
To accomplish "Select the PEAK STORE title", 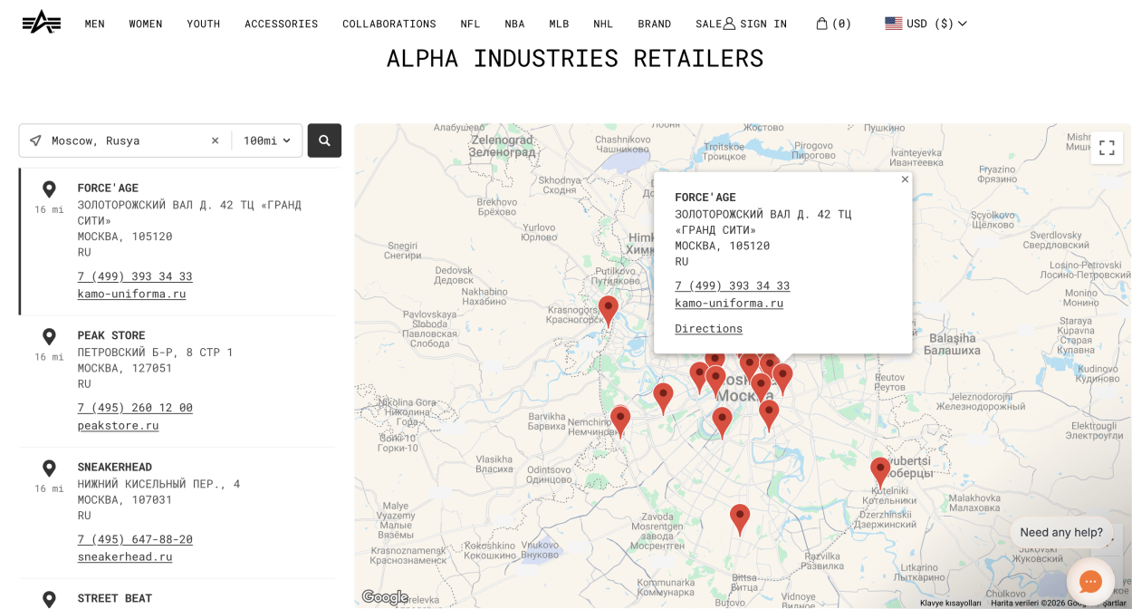I will 111,335.
